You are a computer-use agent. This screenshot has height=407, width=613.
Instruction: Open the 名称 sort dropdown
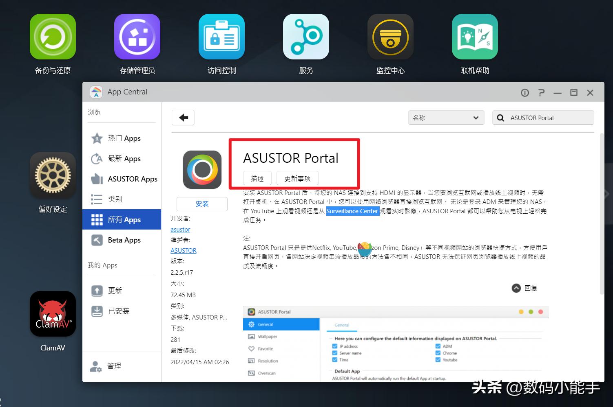446,117
